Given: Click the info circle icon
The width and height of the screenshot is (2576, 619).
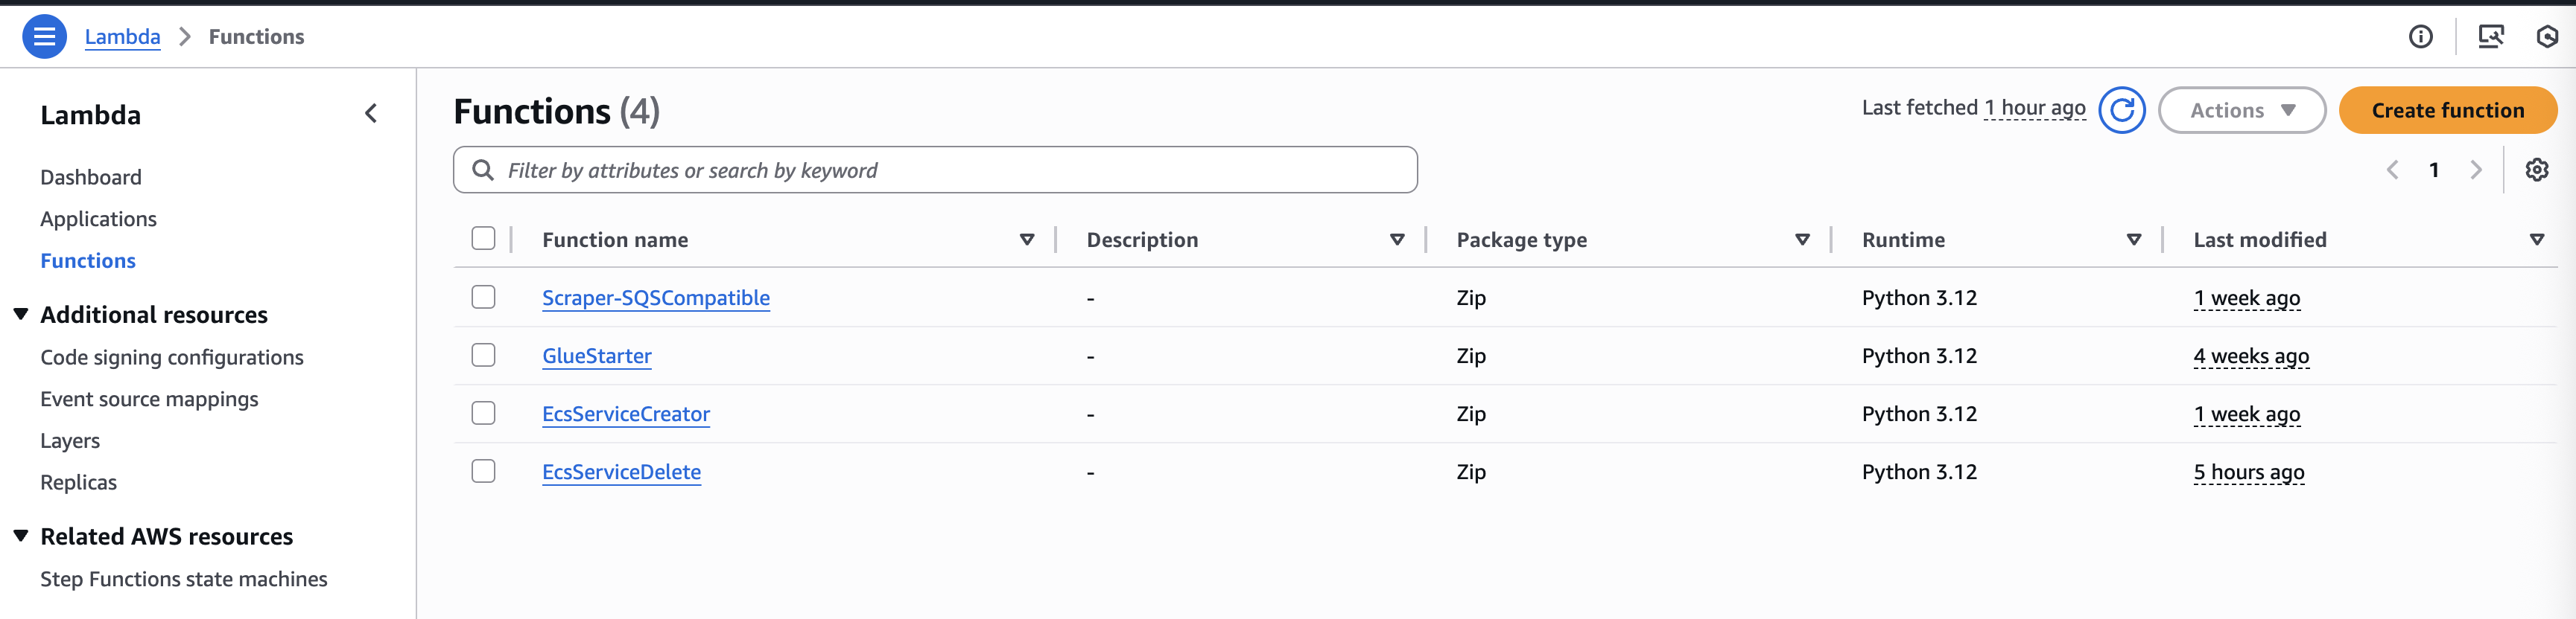Looking at the screenshot, I should 2420,37.
